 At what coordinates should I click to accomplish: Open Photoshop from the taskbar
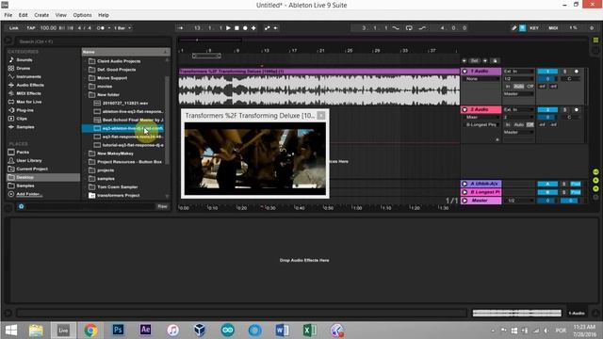pos(118,330)
